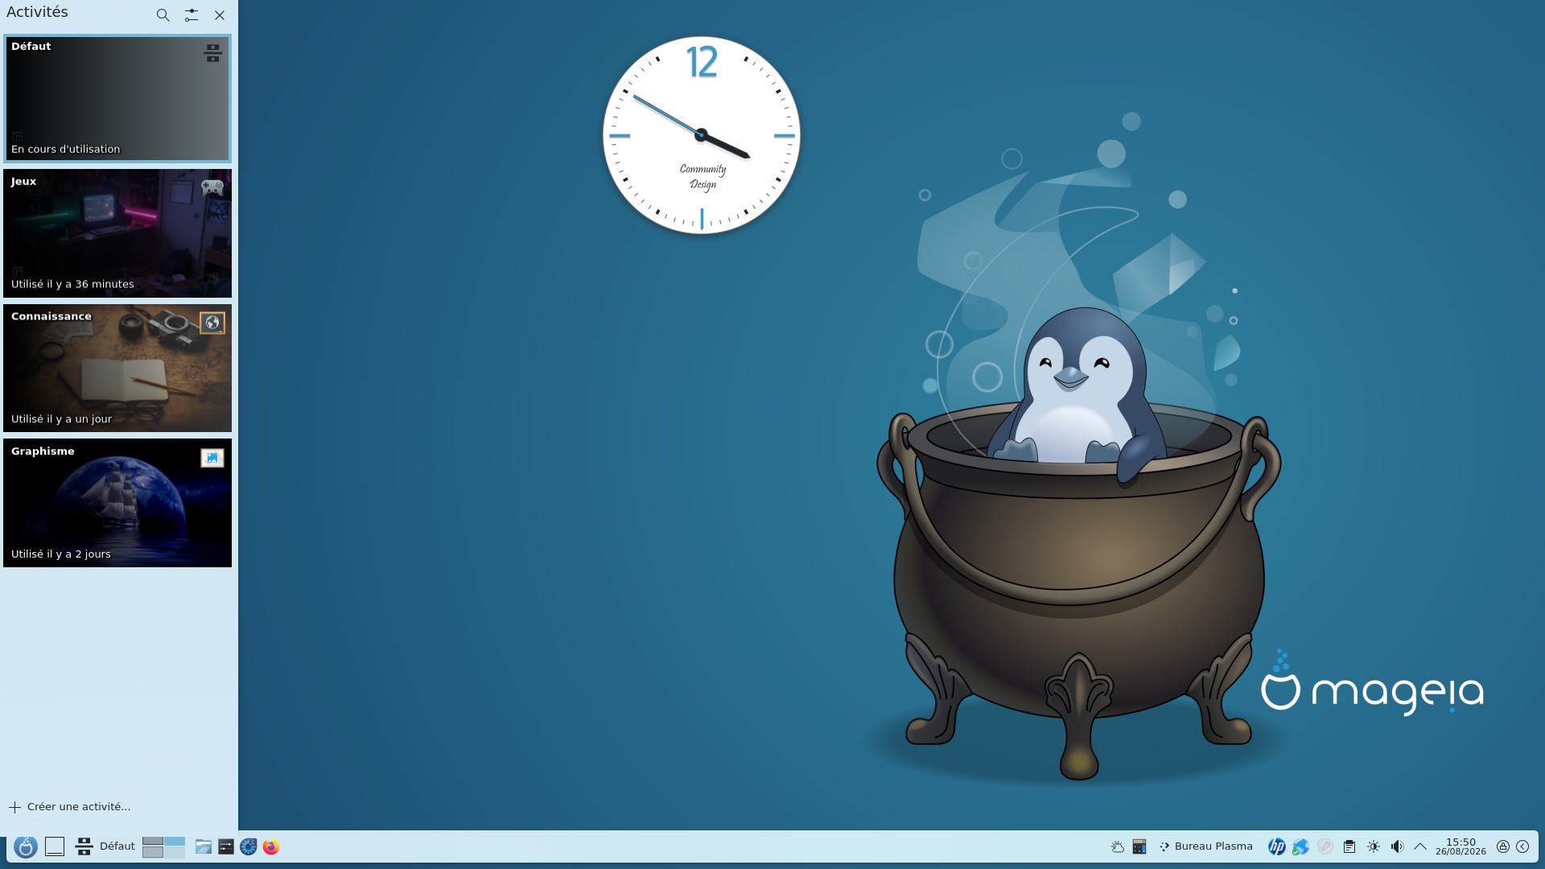Switch to the Graphisme activity
The width and height of the screenshot is (1545, 869).
tap(117, 503)
